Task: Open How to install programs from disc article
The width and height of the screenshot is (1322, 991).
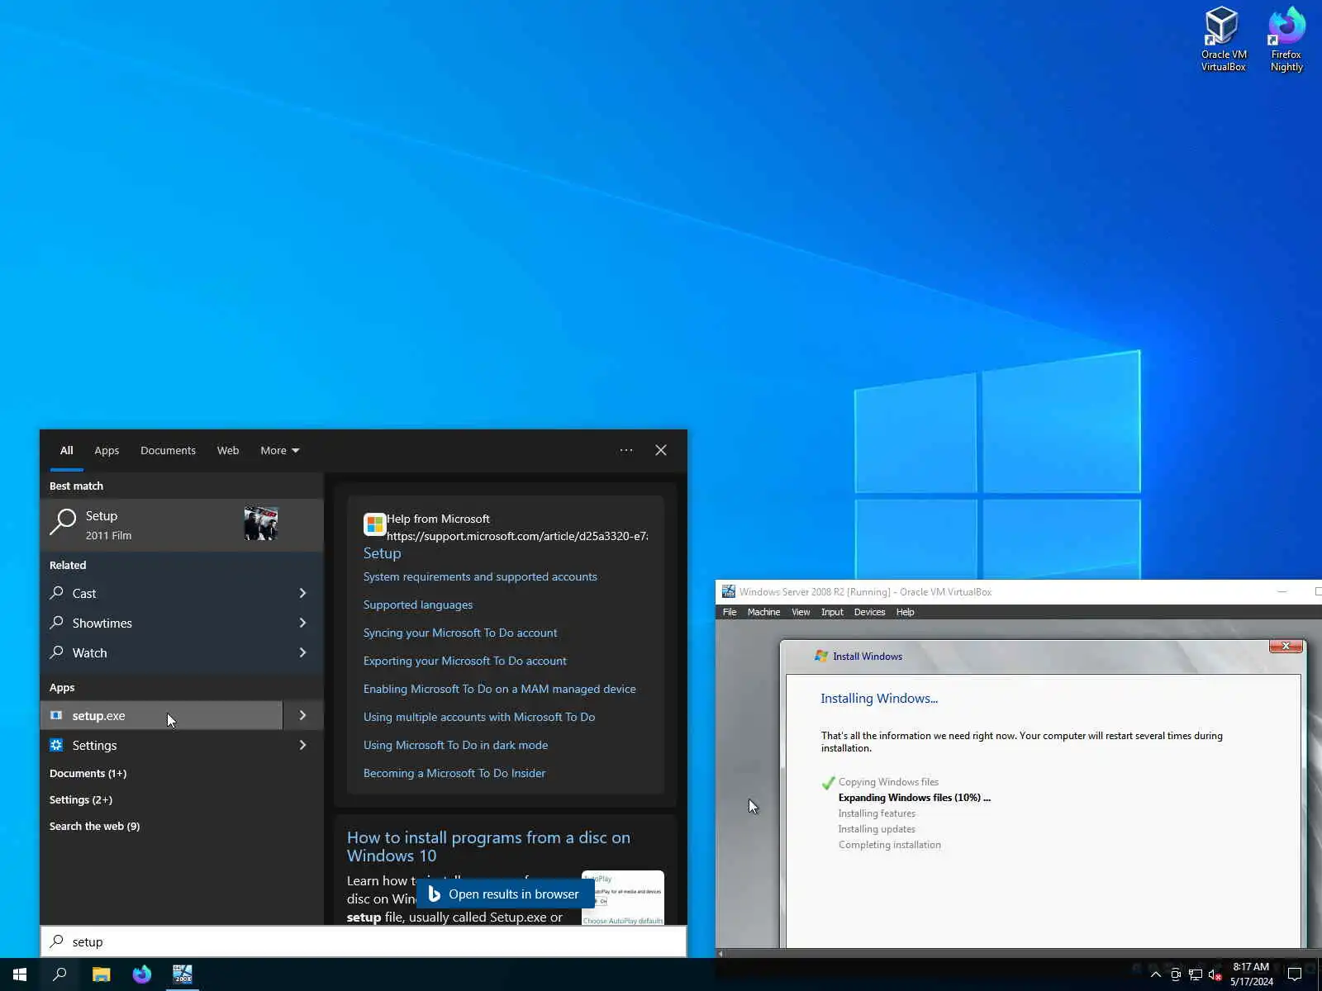Action: (488, 846)
